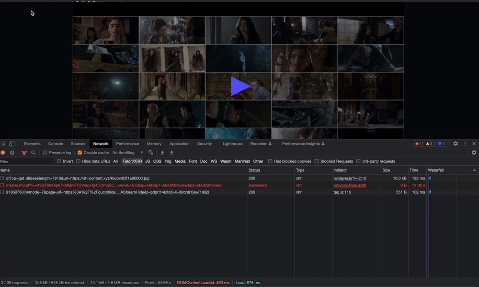
Task: Select the Network tab
Action: pyautogui.click(x=101, y=143)
